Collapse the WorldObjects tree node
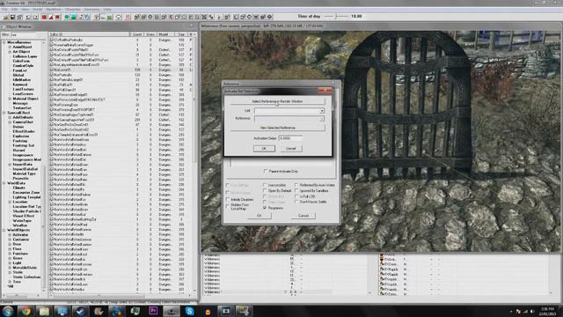The width and height of the screenshot is (563, 317). [x=4, y=230]
